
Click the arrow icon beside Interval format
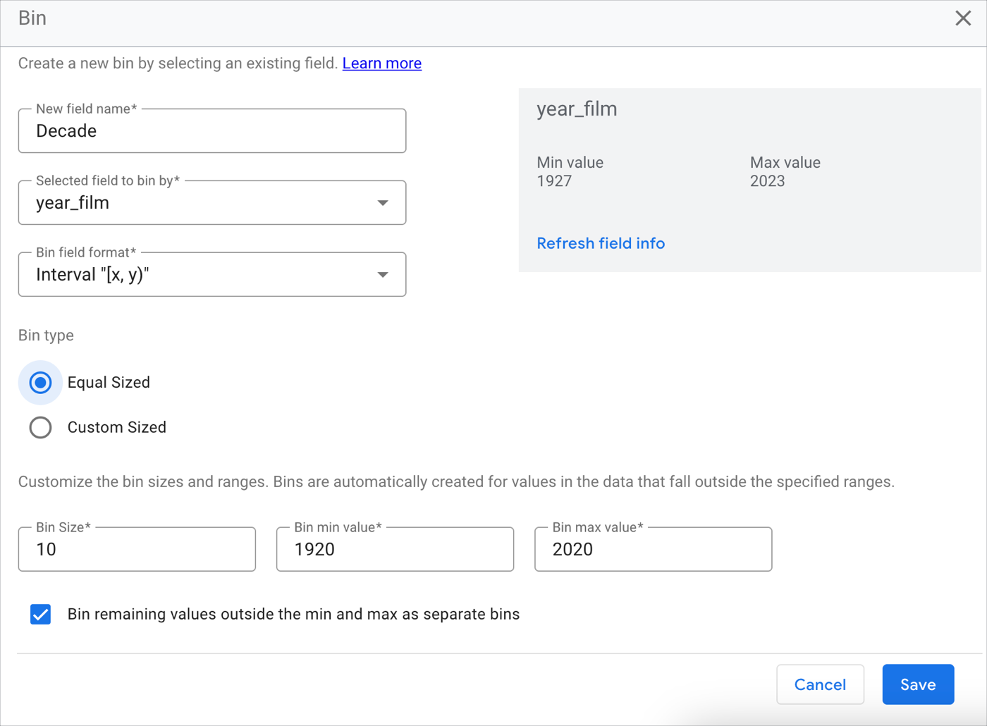383,275
